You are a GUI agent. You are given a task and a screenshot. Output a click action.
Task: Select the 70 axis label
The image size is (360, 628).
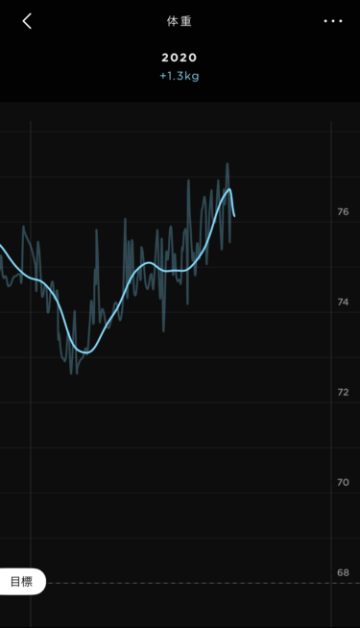(343, 482)
